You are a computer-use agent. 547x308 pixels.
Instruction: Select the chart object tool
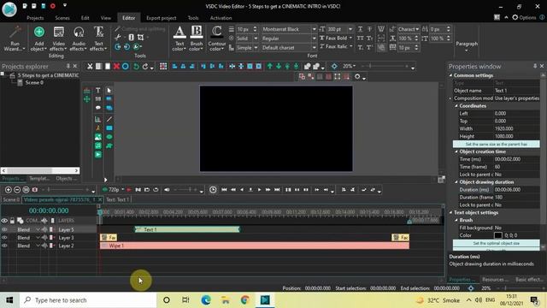point(98,119)
